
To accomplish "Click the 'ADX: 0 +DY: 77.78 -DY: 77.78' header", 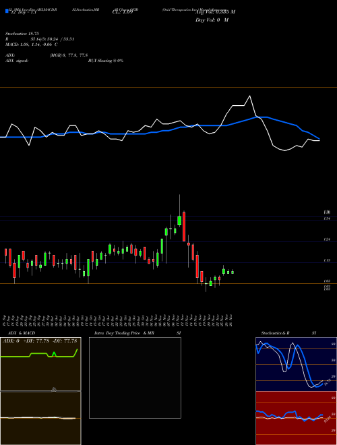I will (40, 341).
